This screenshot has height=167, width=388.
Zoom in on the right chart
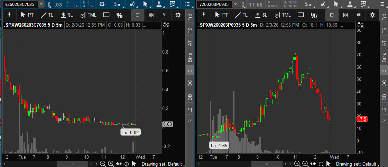pos(305,164)
